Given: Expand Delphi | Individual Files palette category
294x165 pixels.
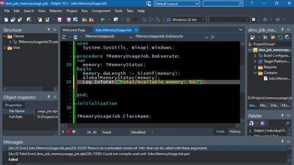Looking at the screenshot, I should pos(250,131).
